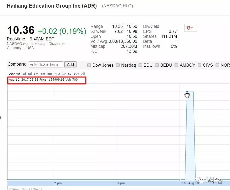Select the YTD zoom range
Image resolution: width=230 pixels, height=190 pixels.
click(57, 74)
